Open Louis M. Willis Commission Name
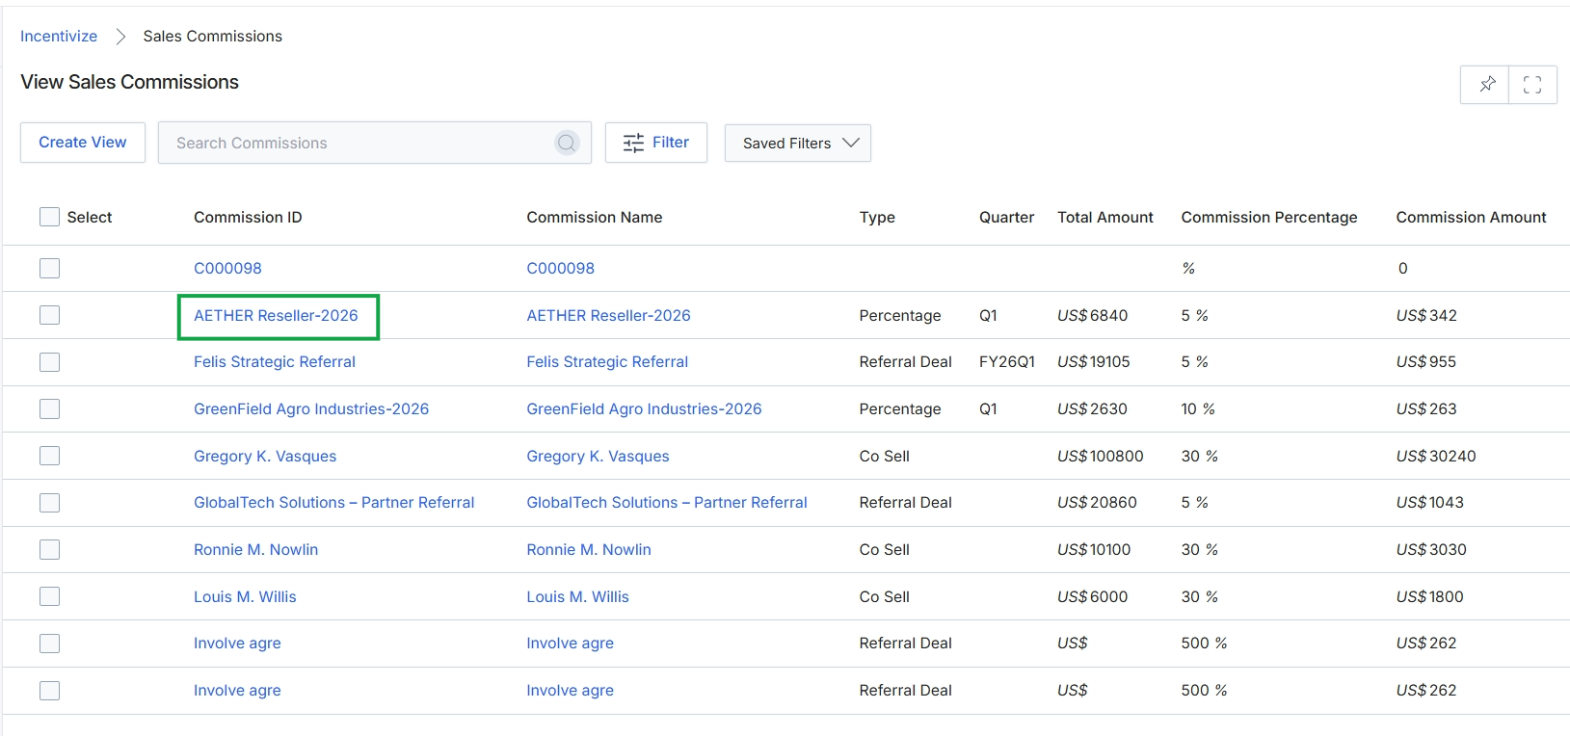 coord(577,596)
